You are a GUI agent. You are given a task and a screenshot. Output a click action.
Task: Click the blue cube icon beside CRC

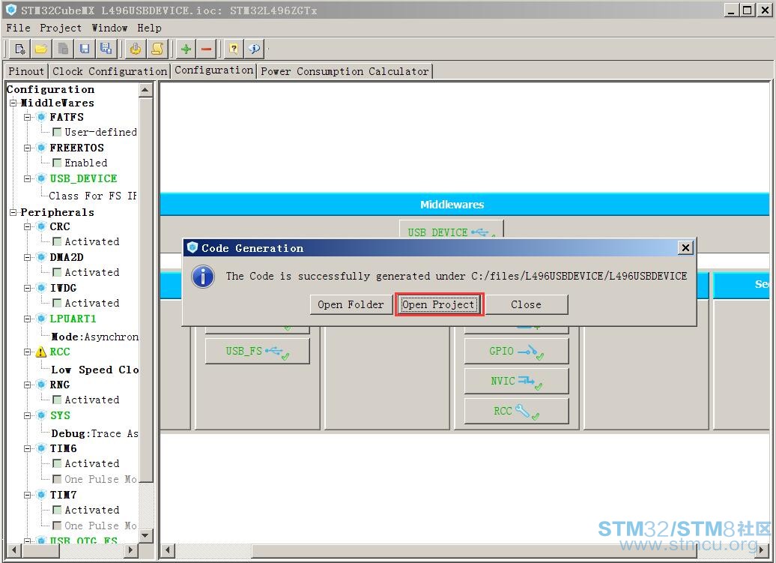coord(42,227)
